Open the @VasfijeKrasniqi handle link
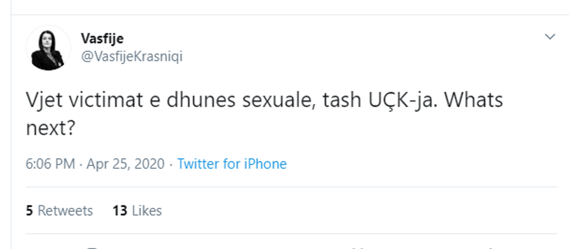The height and width of the screenshot is (249, 569). point(132,57)
